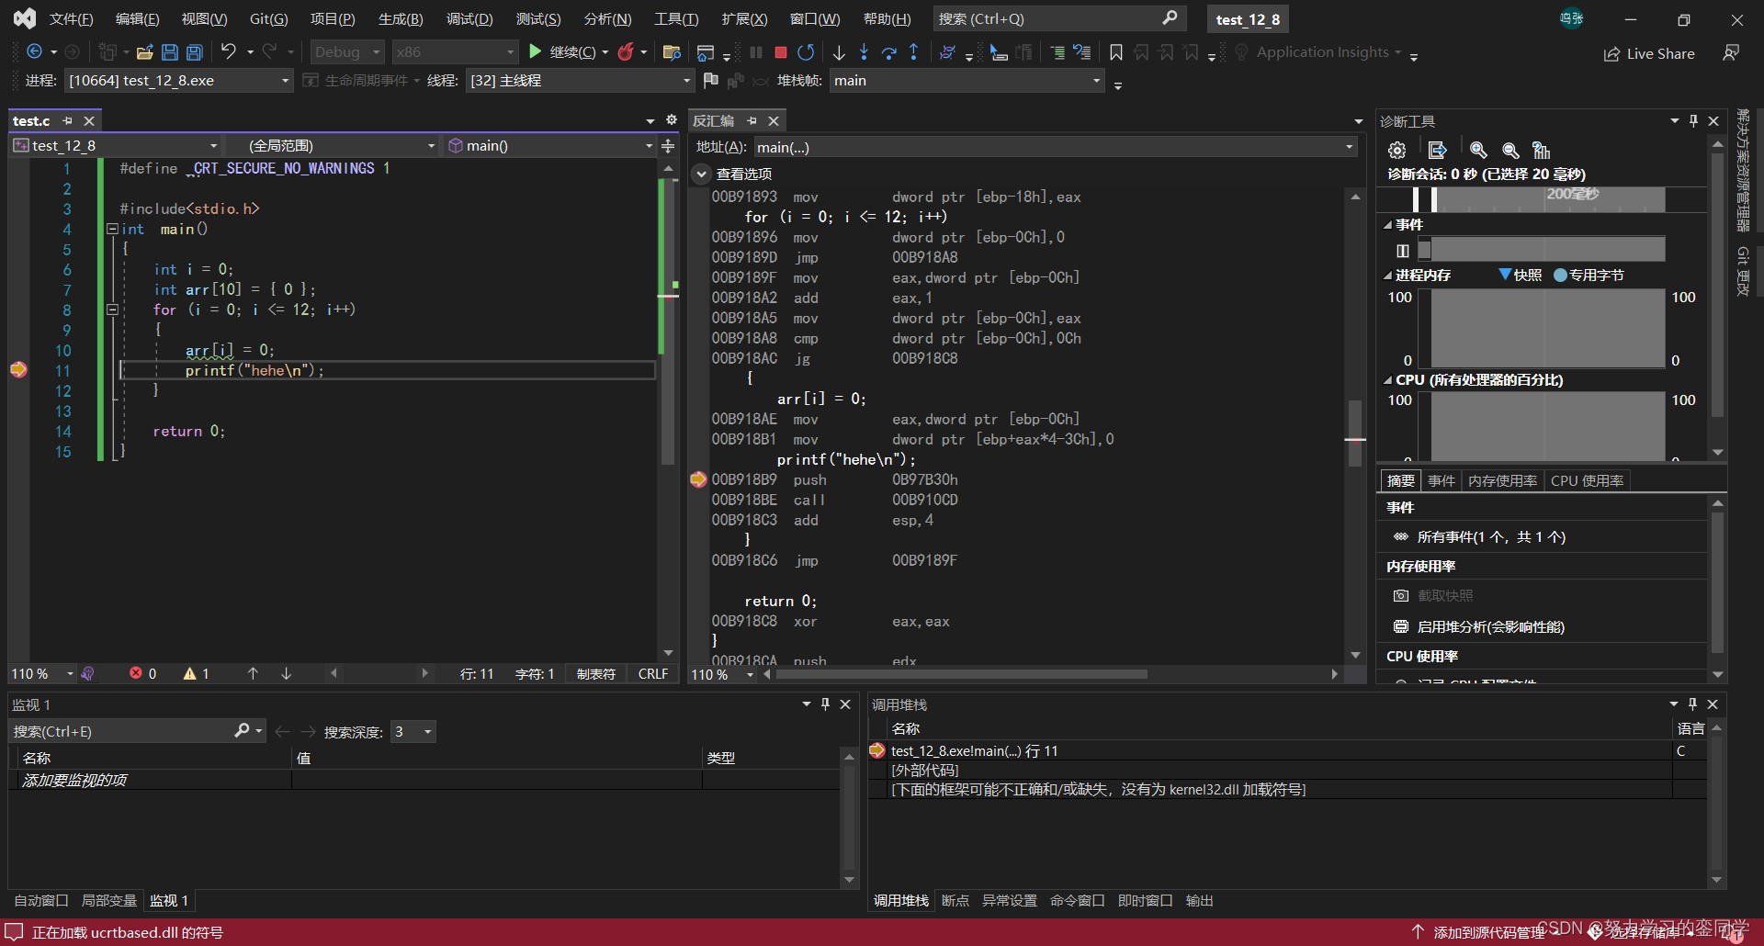The height and width of the screenshot is (946, 1764).
Task: Expand the 查看选项 section in disassembly
Action: [702, 174]
